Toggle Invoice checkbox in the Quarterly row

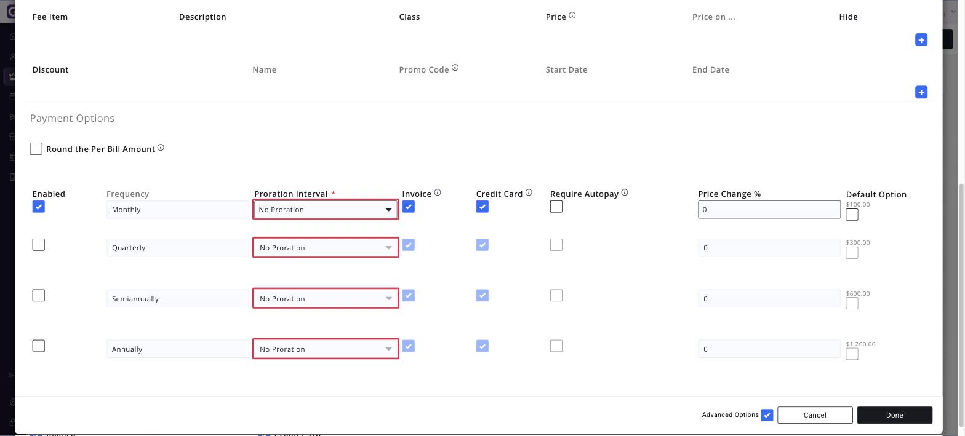pyautogui.click(x=409, y=245)
